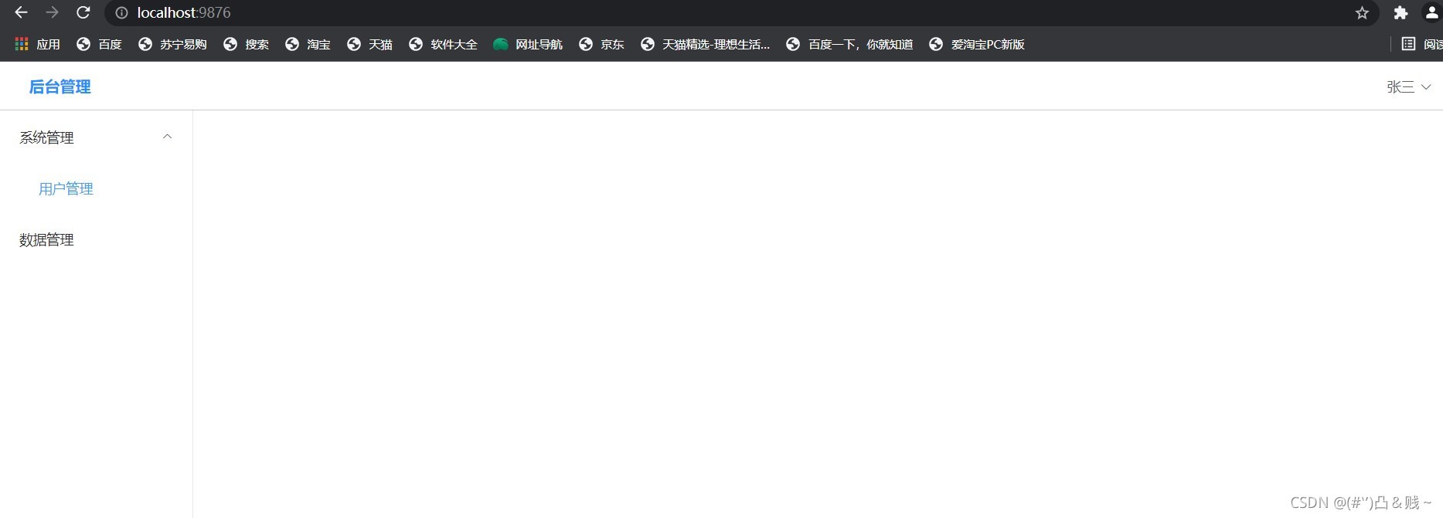Open the 百度一下，你就知道 bookmark
This screenshot has height=518, width=1443.
coord(849,44)
